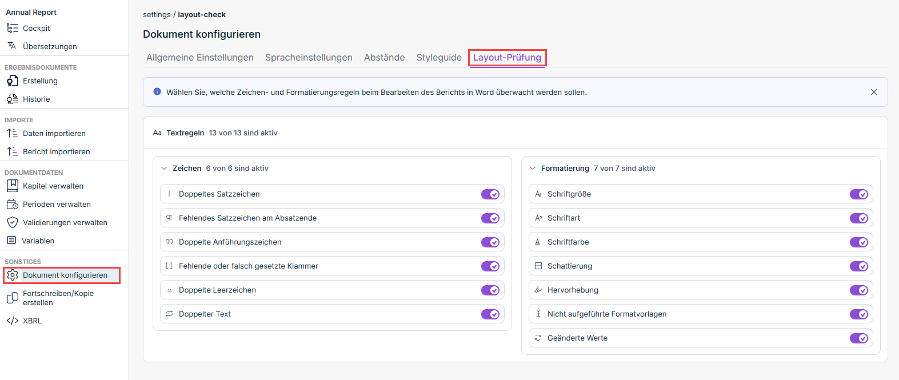Click the paragraph icon of Fehlendes Satzzeichen
This screenshot has height=380, width=899.
pyautogui.click(x=169, y=218)
